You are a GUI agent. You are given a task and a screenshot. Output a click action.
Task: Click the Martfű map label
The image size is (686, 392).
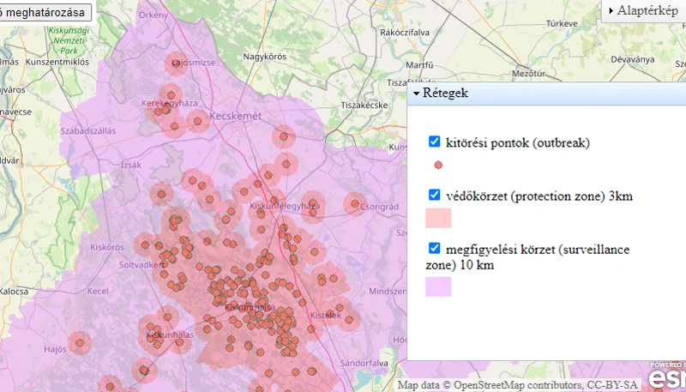419,64
